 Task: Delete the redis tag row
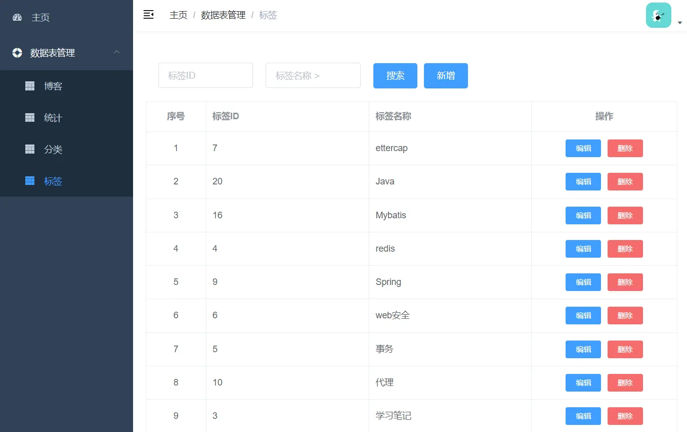[625, 249]
